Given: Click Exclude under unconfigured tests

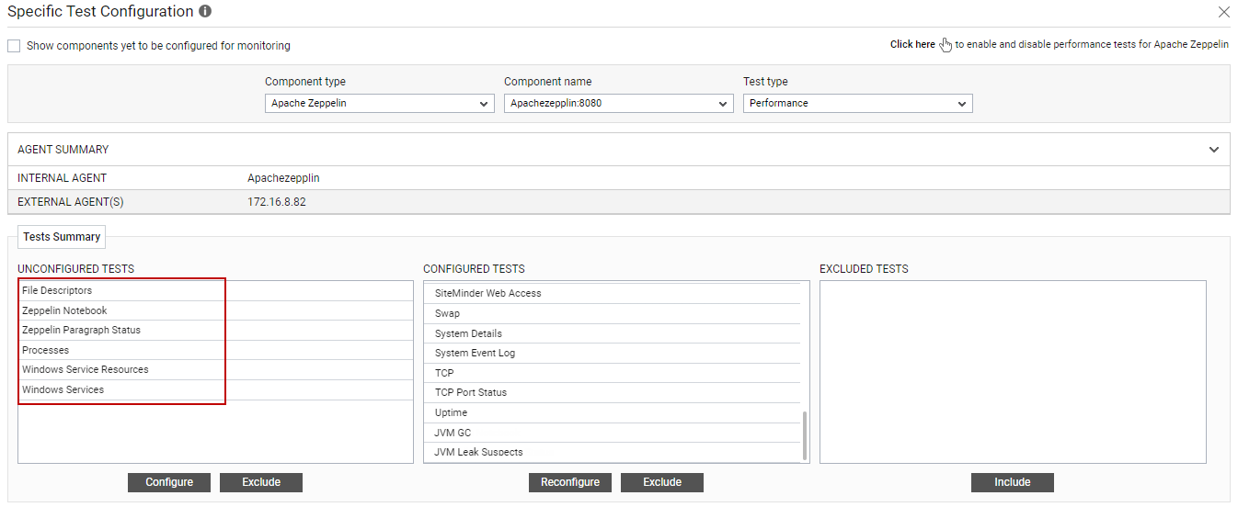Looking at the screenshot, I should [x=261, y=482].
